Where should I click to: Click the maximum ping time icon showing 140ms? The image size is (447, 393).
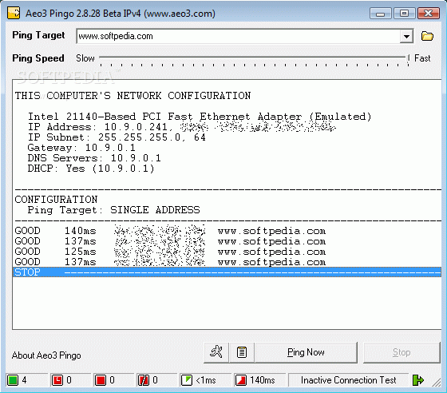click(x=241, y=380)
